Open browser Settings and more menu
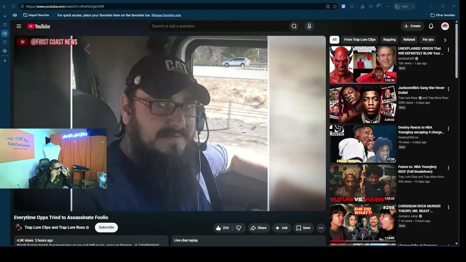 tap(388, 6)
